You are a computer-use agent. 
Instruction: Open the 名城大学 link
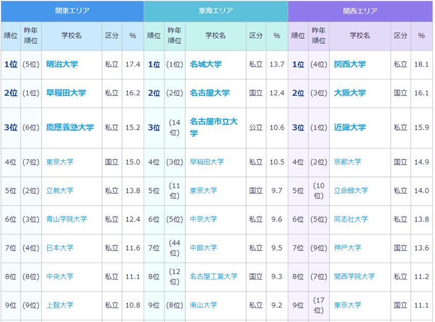(x=206, y=64)
